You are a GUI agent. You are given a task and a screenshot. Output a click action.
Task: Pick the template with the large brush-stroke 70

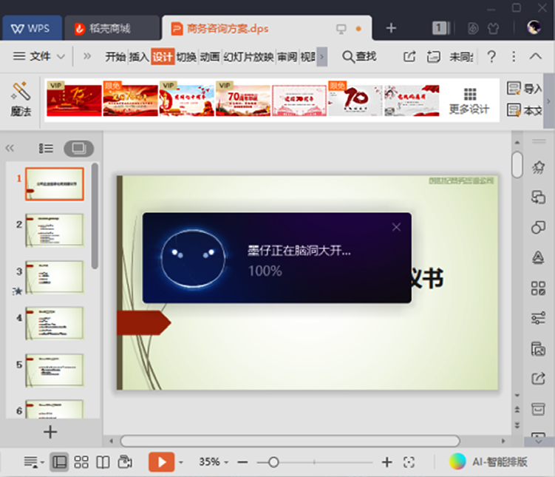click(x=355, y=99)
